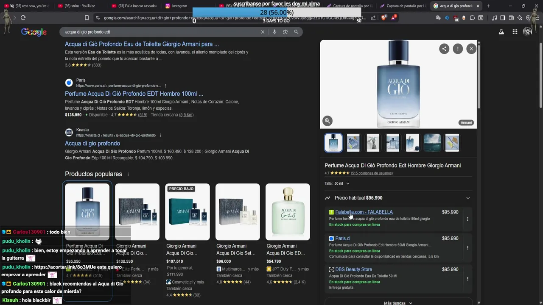This screenshot has height=305, width=543.
Task: Go to the Google logo homepage
Action: coord(34,32)
